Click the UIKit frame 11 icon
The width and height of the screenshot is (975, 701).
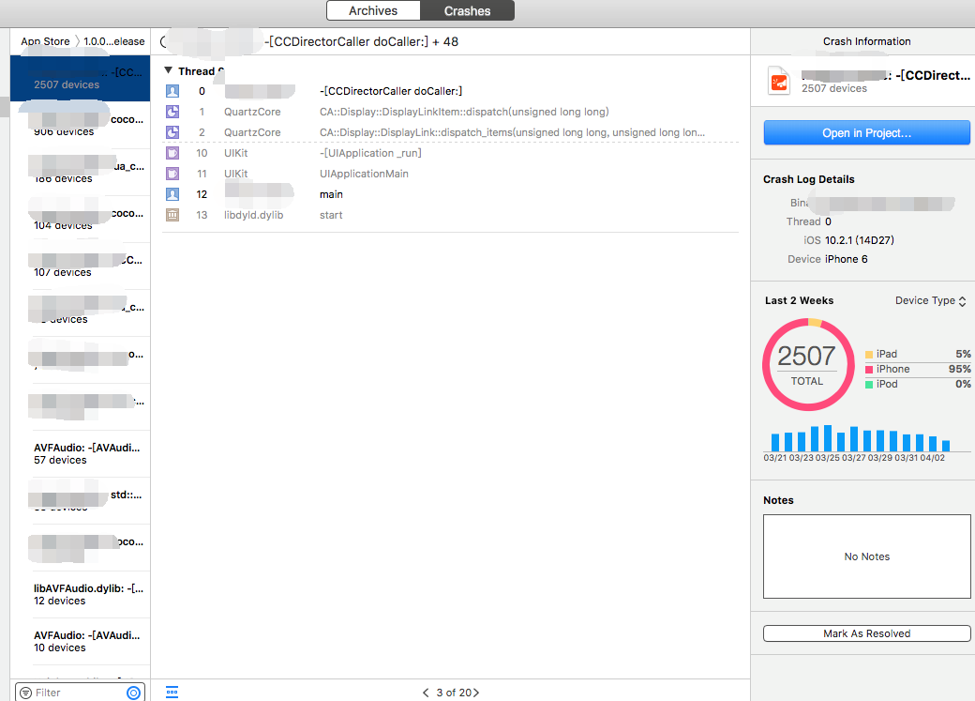(x=172, y=173)
